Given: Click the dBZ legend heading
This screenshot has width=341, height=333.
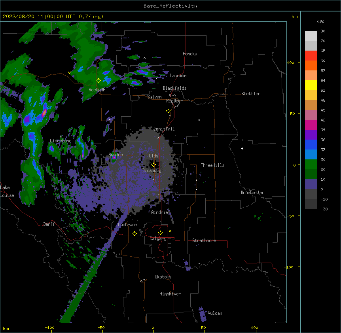Looking at the screenshot, I should [x=320, y=21].
